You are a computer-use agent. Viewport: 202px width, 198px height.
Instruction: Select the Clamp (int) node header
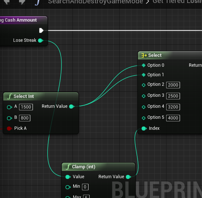pyautogui.click(x=98, y=167)
